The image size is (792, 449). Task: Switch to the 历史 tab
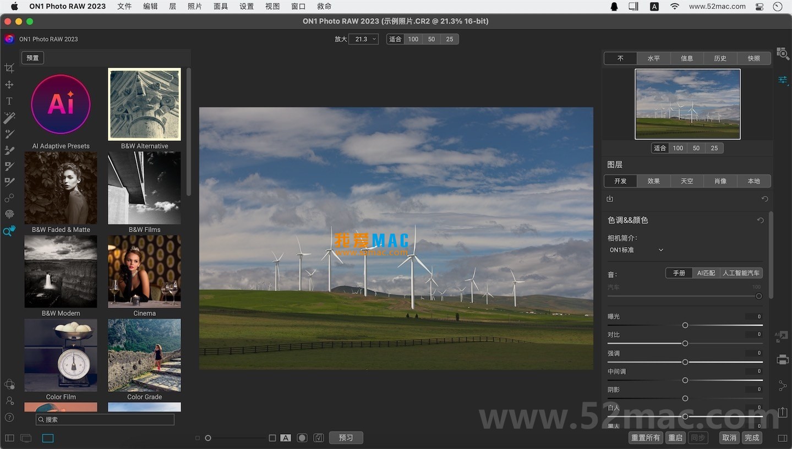tap(720, 58)
